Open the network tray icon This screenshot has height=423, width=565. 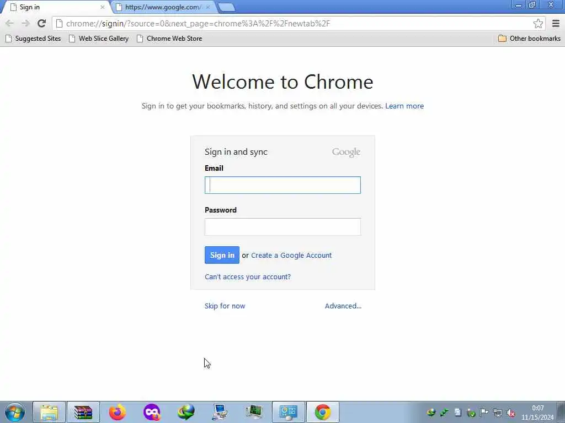[498, 413]
